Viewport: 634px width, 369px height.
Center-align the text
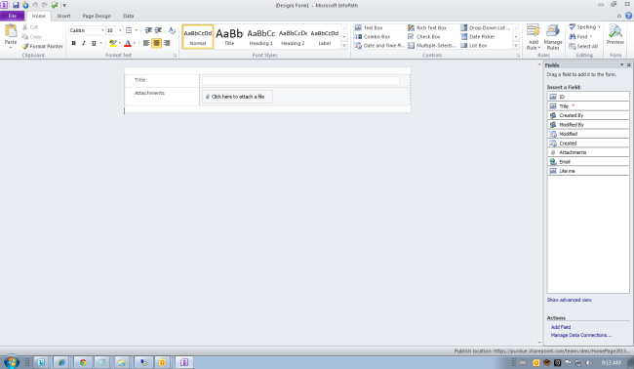tap(156, 43)
